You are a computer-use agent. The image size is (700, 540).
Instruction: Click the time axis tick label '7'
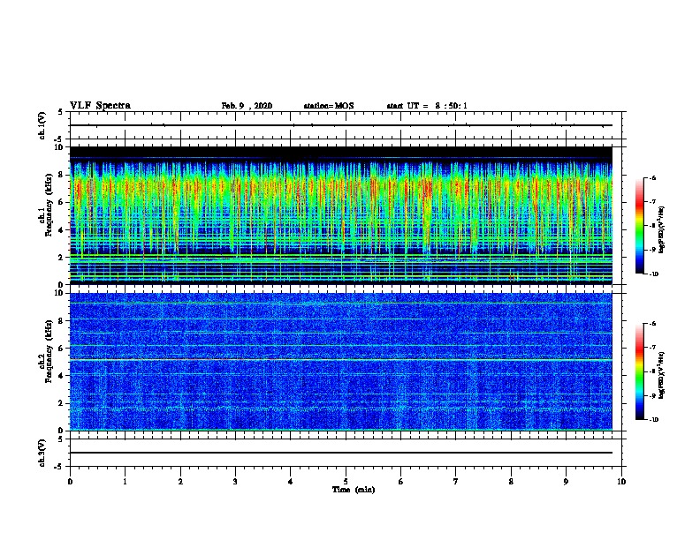456,481
